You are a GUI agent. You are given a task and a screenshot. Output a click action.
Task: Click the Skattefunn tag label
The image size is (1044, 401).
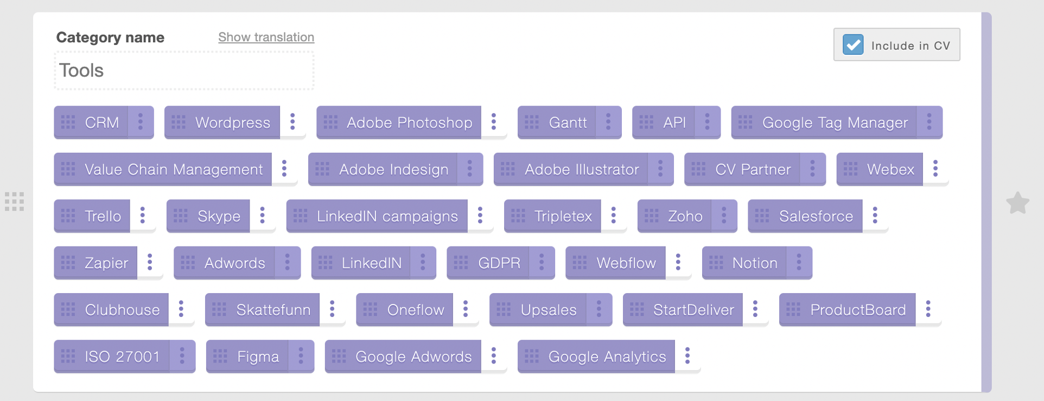(273, 310)
